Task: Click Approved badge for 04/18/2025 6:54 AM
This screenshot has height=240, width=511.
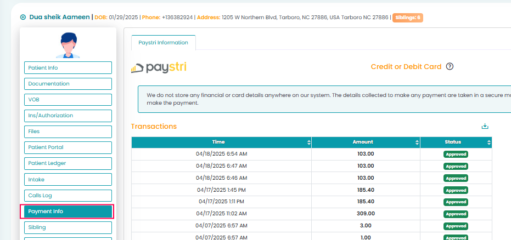Action: pos(456,154)
